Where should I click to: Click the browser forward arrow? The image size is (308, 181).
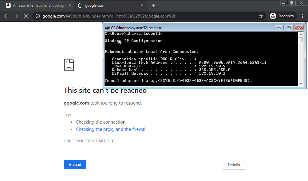point(16,16)
